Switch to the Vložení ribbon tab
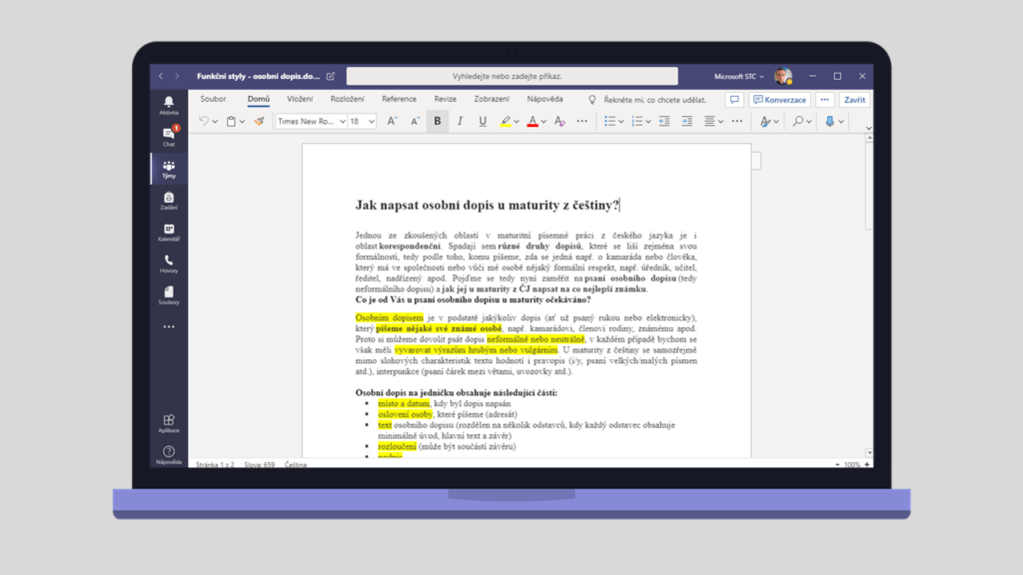The width and height of the screenshot is (1023, 575). [300, 99]
